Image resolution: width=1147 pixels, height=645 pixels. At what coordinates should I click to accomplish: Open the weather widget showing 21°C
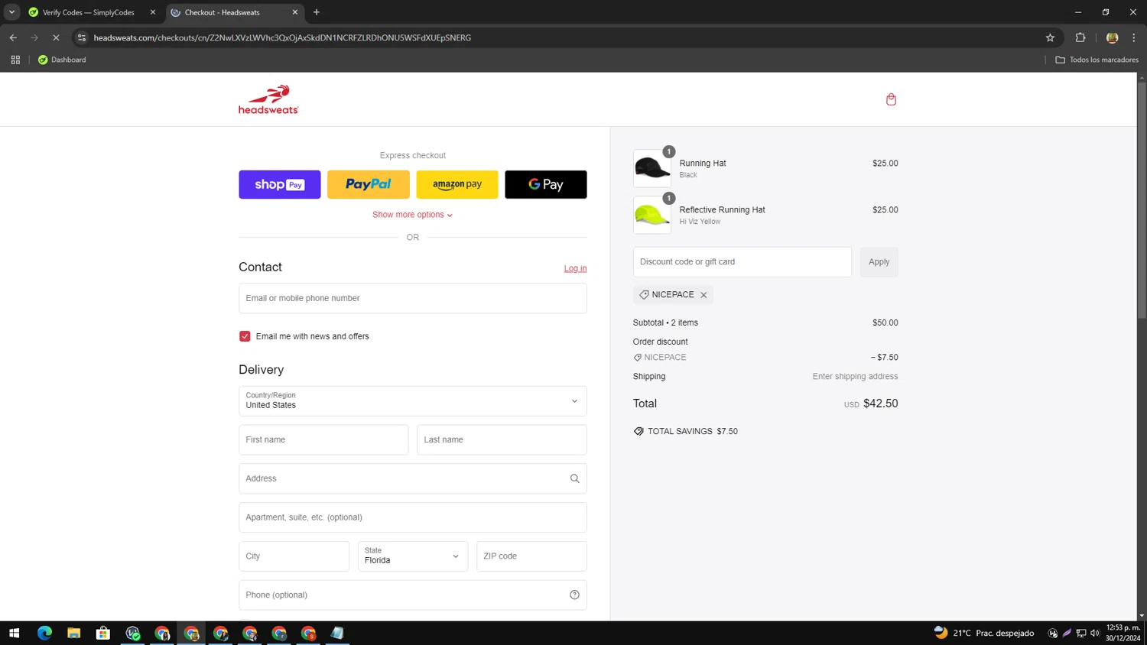[x=984, y=633]
